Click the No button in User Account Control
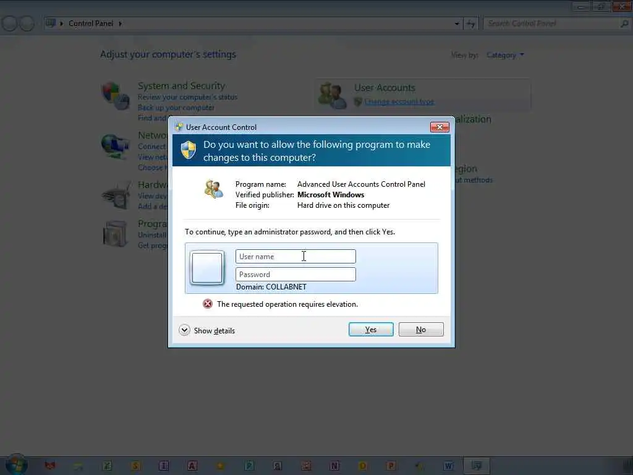Viewport: 633px width, 475px height. click(420, 329)
